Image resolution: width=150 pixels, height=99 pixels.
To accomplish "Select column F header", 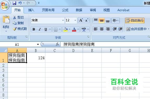I will [x=111, y=50].
